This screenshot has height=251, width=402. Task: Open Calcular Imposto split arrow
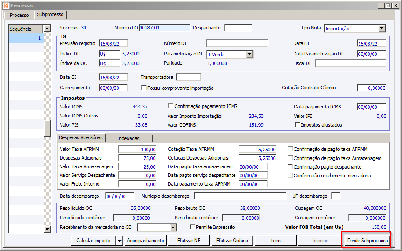pos(119,241)
